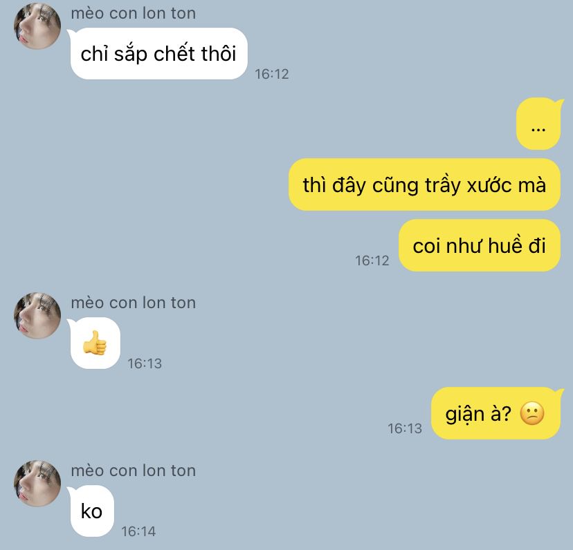Select the "ko" message bubble
Viewport: 573px width, 550px height.
[92, 511]
